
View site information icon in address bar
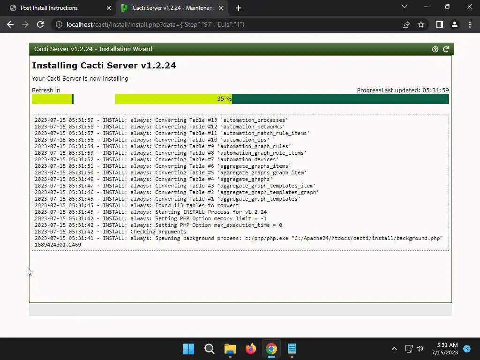point(59,24)
